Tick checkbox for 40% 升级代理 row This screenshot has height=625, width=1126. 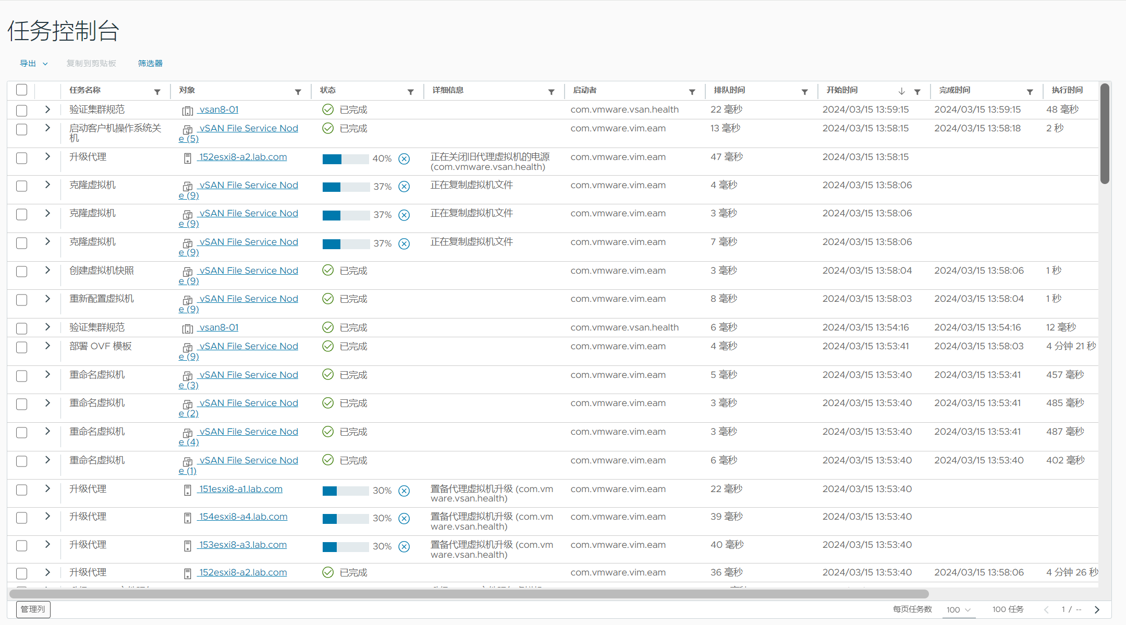21,158
